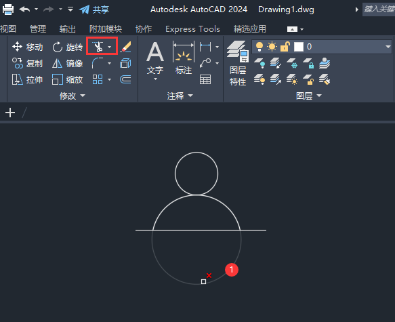Toggle layer 0 on/off lightbulb
The width and height of the screenshot is (395, 322).
[x=259, y=47]
